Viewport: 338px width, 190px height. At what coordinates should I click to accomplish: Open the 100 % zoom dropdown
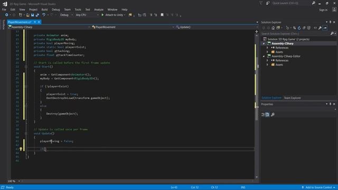pyautogui.click(x=14, y=181)
